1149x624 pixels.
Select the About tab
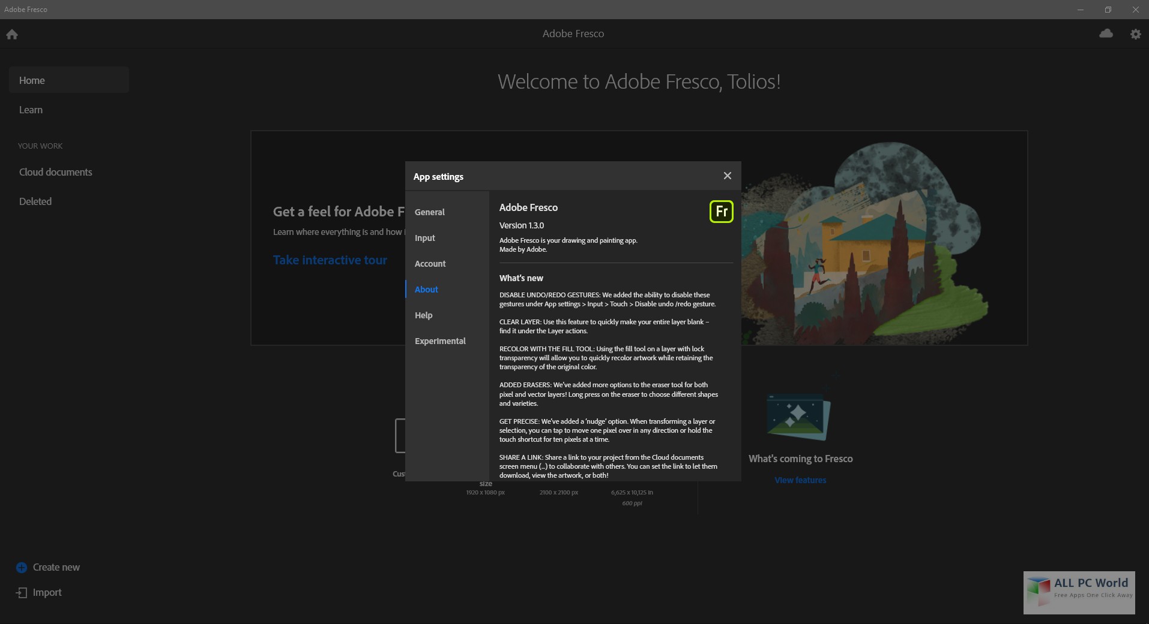[447, 290]
